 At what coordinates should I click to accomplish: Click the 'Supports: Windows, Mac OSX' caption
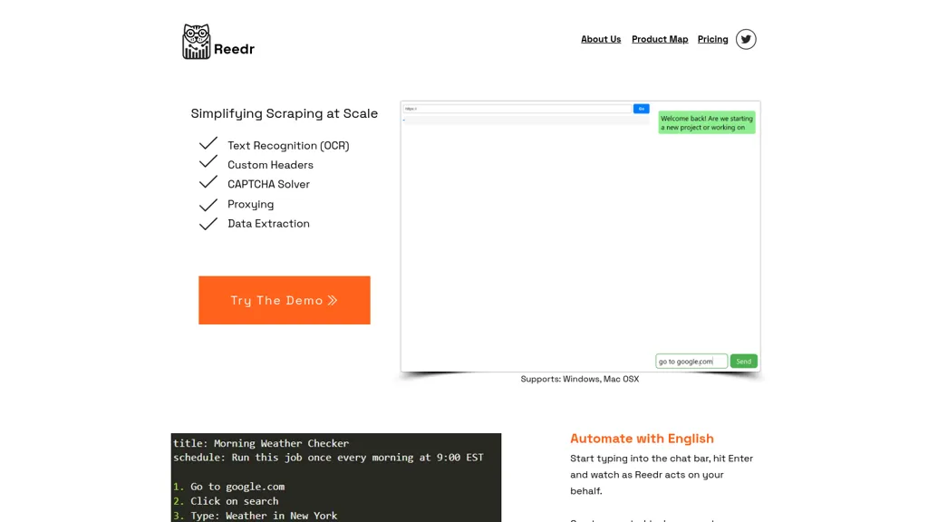(x=580, y=379)
